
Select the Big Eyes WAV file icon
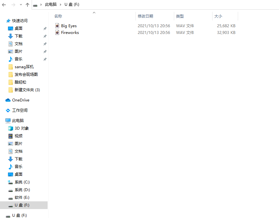click(x=57, y=26)
